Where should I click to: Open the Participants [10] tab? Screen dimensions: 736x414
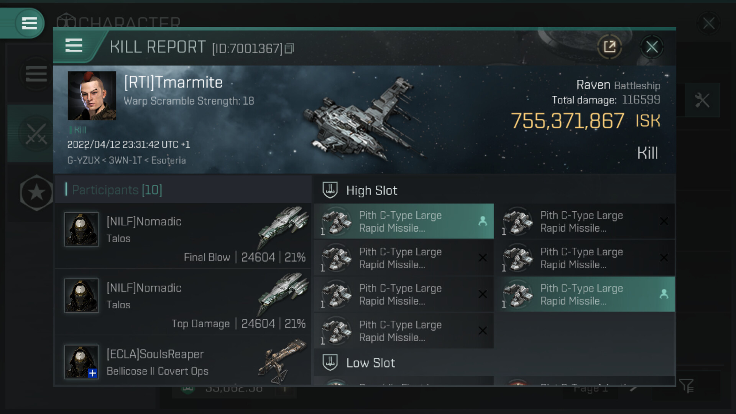(x=117, y=190)
